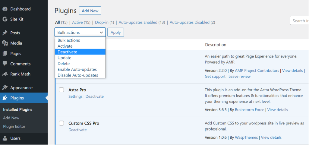This screenshot has height=145, width=309.
Task: Open Site Kit menu item
Action: [17, 19]
